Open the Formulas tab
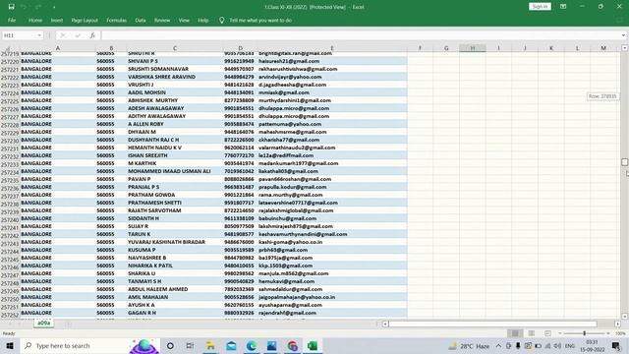The image size is (629, 354). pos(116,20)
